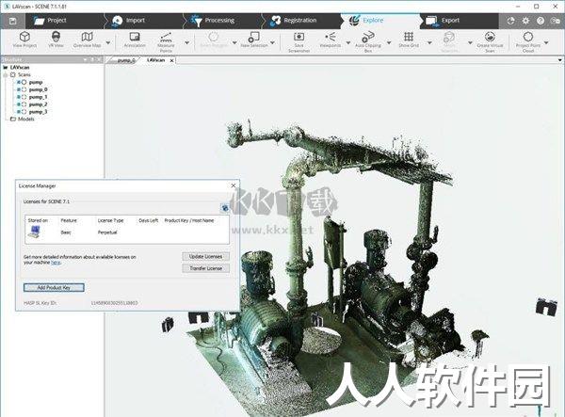Collapse the Scans folder in tree
This screenshot has width=565, height=417.
6,75
